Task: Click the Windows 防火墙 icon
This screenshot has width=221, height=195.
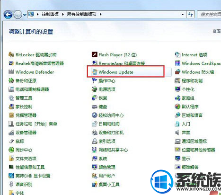Action: 177,72
